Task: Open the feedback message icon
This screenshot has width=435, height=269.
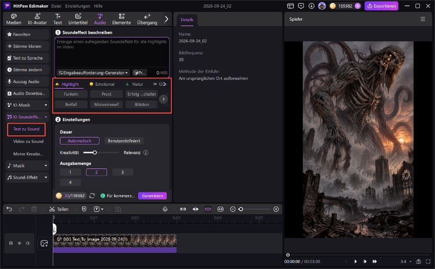Action: point(301,6)
